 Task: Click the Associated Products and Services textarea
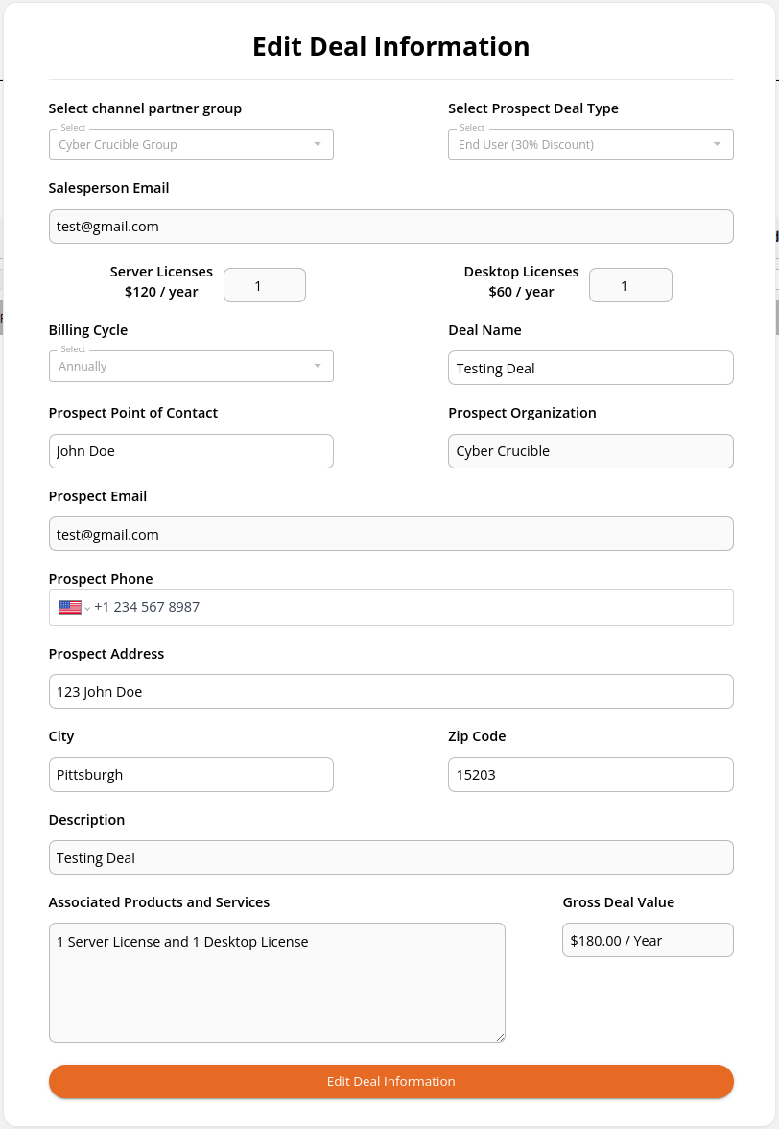[277, 982]
